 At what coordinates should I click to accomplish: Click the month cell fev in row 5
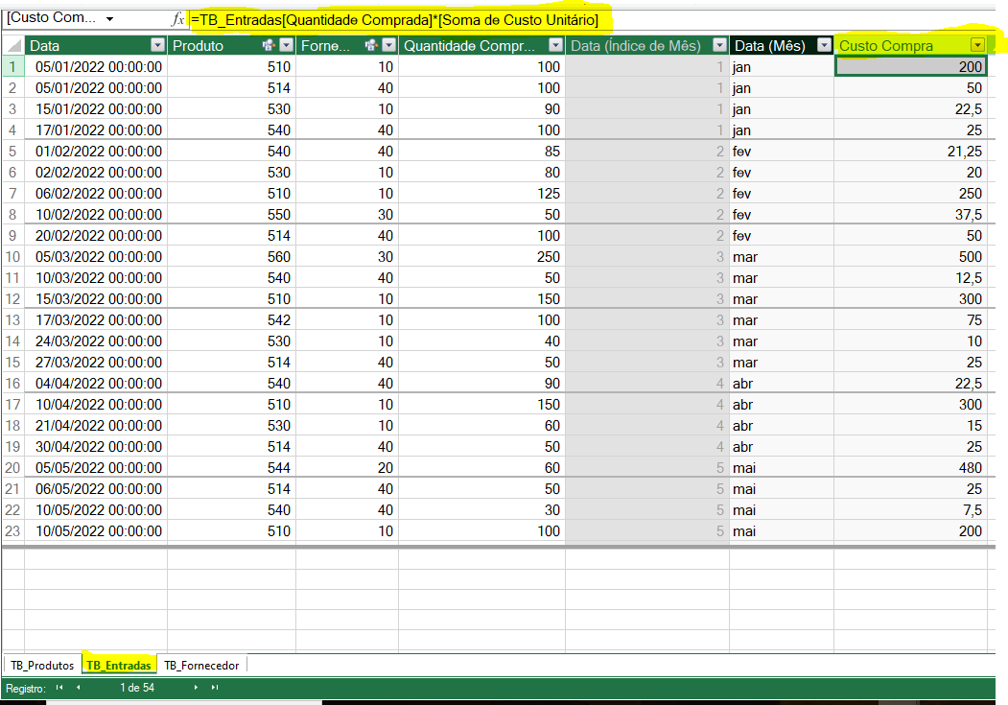point(782,151)
